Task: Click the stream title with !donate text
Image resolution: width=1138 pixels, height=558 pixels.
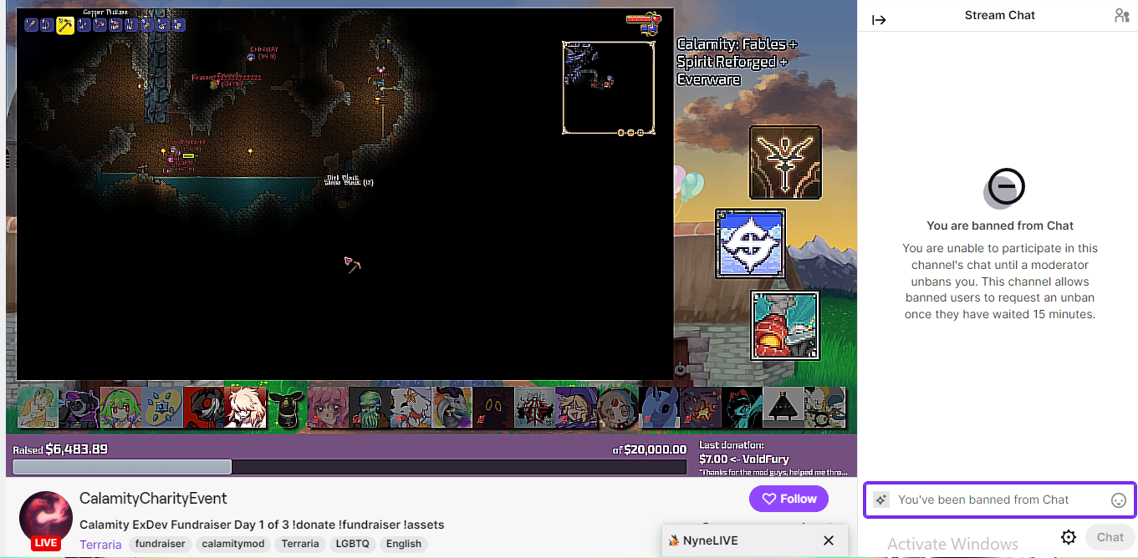Action: [x=262, y=525]
